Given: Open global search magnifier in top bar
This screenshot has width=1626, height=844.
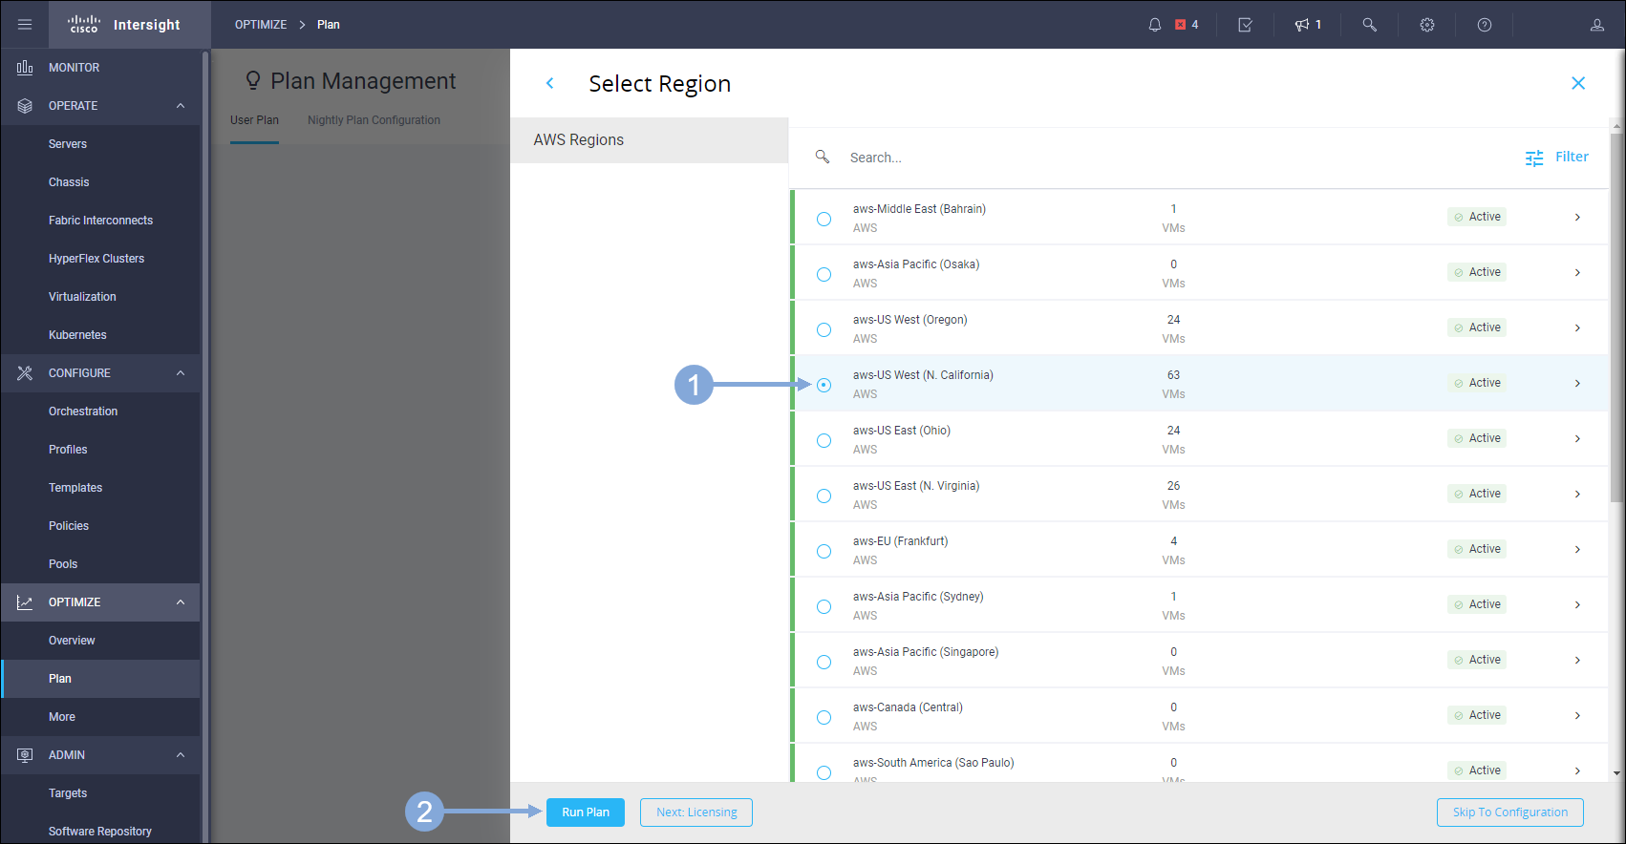Looking at the screenshot, I should (1370, 25).
